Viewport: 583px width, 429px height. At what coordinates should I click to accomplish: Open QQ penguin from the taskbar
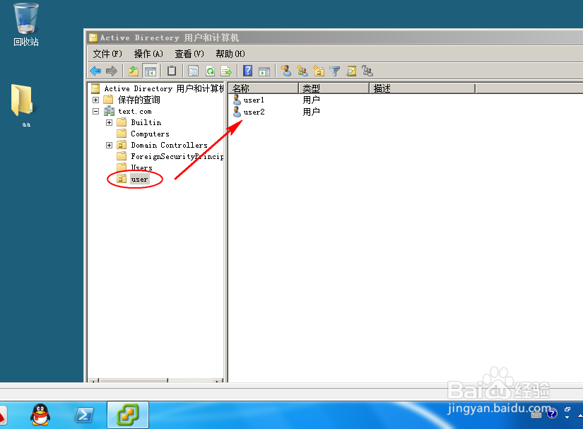tap(40, 414)
